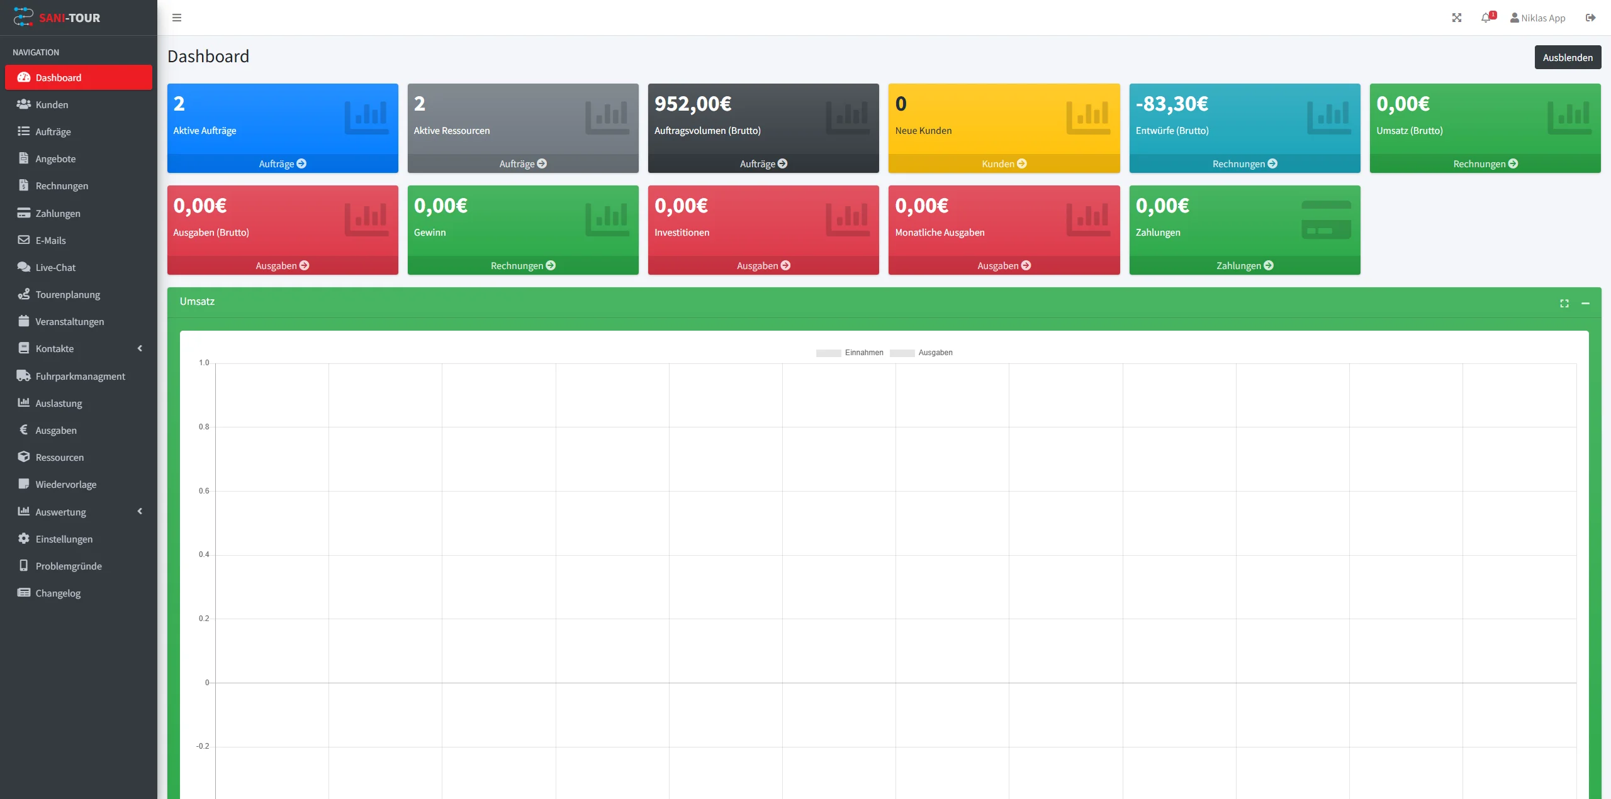
Task: Click the fullscreen arrows icon in top bar
Action: click(x=1457, y=18)
